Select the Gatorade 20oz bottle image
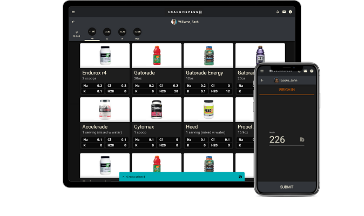364x216 pixels. tap(157, 56)
